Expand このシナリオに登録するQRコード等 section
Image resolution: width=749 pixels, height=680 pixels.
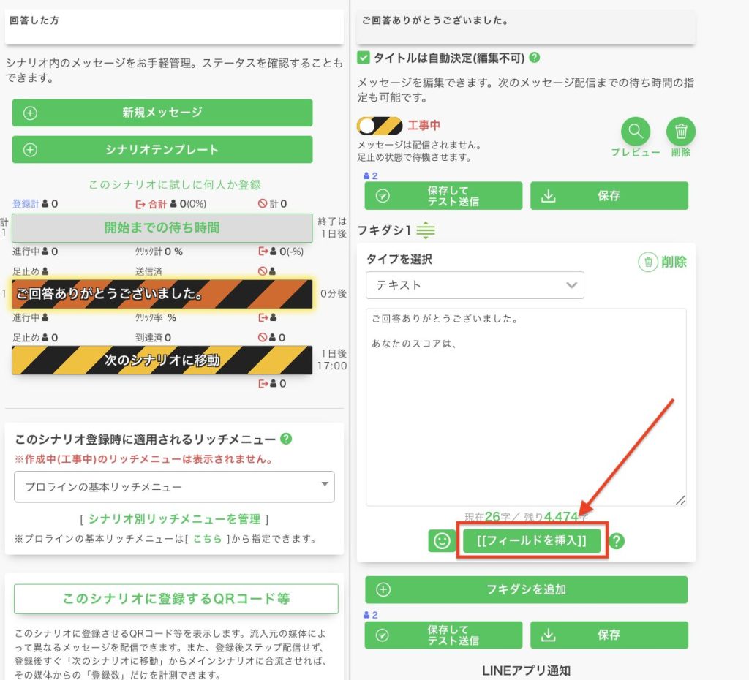tap(176, 598)
